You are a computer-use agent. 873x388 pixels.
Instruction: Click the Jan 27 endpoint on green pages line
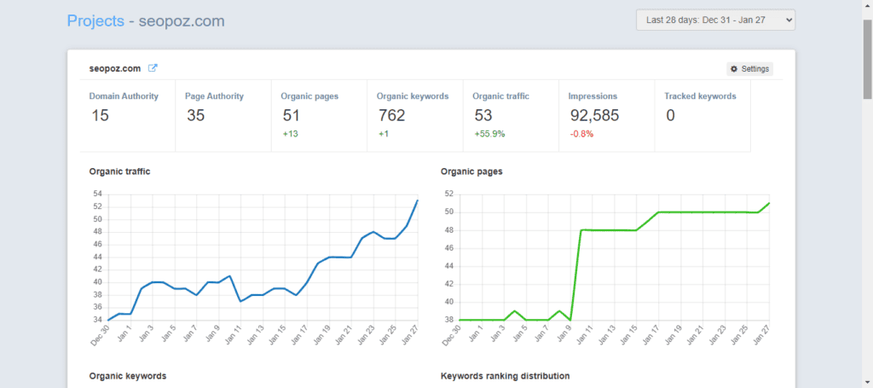click(769, 203)
